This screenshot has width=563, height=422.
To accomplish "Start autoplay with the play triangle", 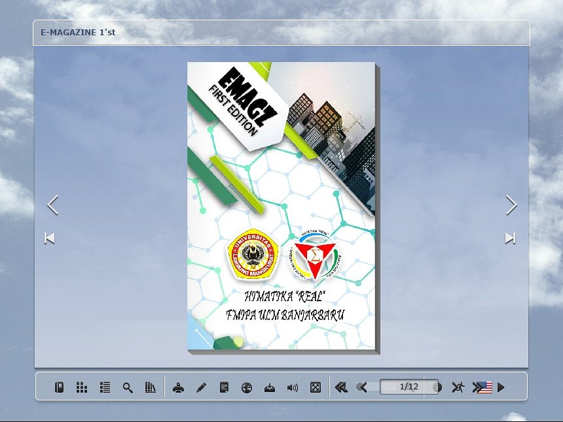I will pyautogui.click(x=501, y=387).
